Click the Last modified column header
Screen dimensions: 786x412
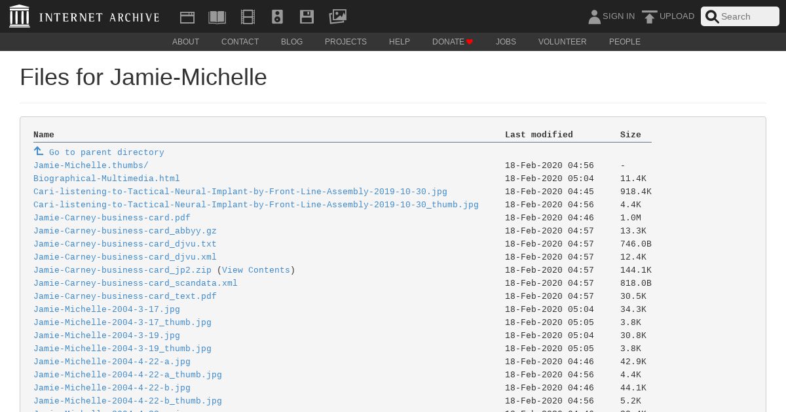[x=539, y=135]
